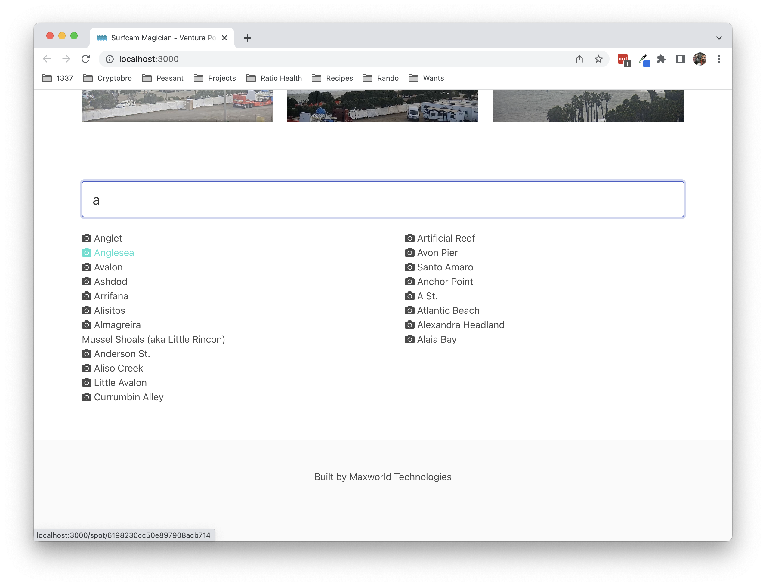Click the camera icon next to Avalon
The image size is (766, 586).
pyautogui.click(x=86, y=267)
